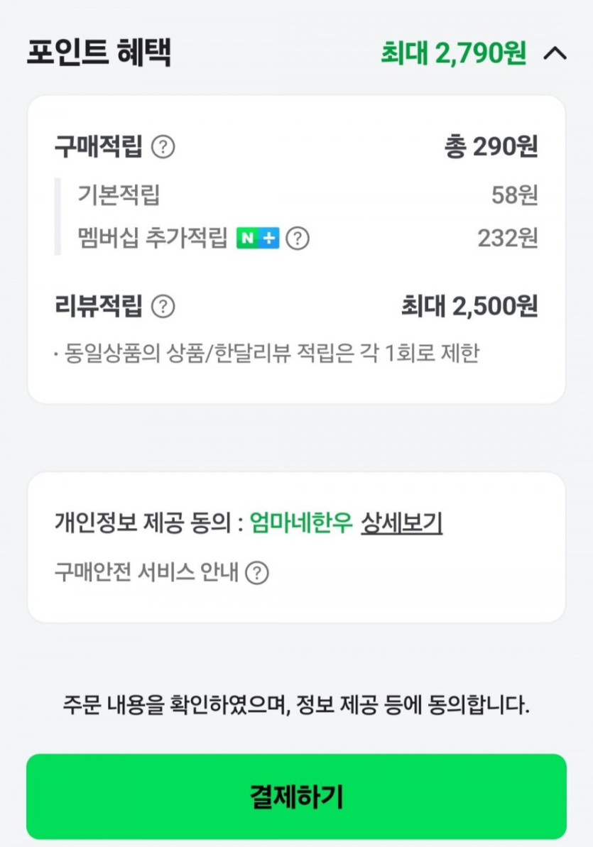Open the 상세보기 link
Image resolution: width=593 pixels, height=847 pixels.
tap(401, 523)
